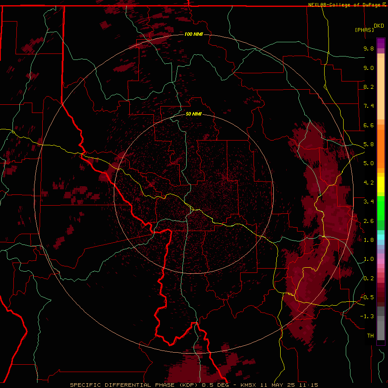Click the 9.8 value on the scale
This screenshot has width=388, height=388.
click(x=369, y=48)
